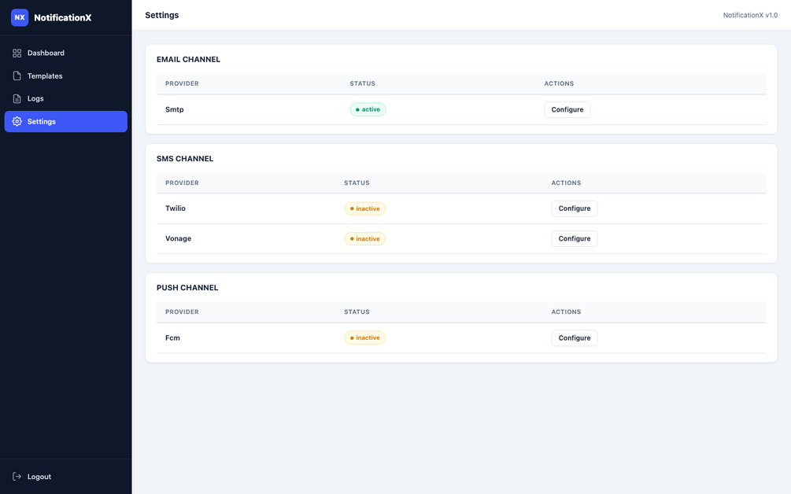Configure the Vonage SMS provider
Screen dimensions: 791x494
pyautogui.click(x=574, y=238)
